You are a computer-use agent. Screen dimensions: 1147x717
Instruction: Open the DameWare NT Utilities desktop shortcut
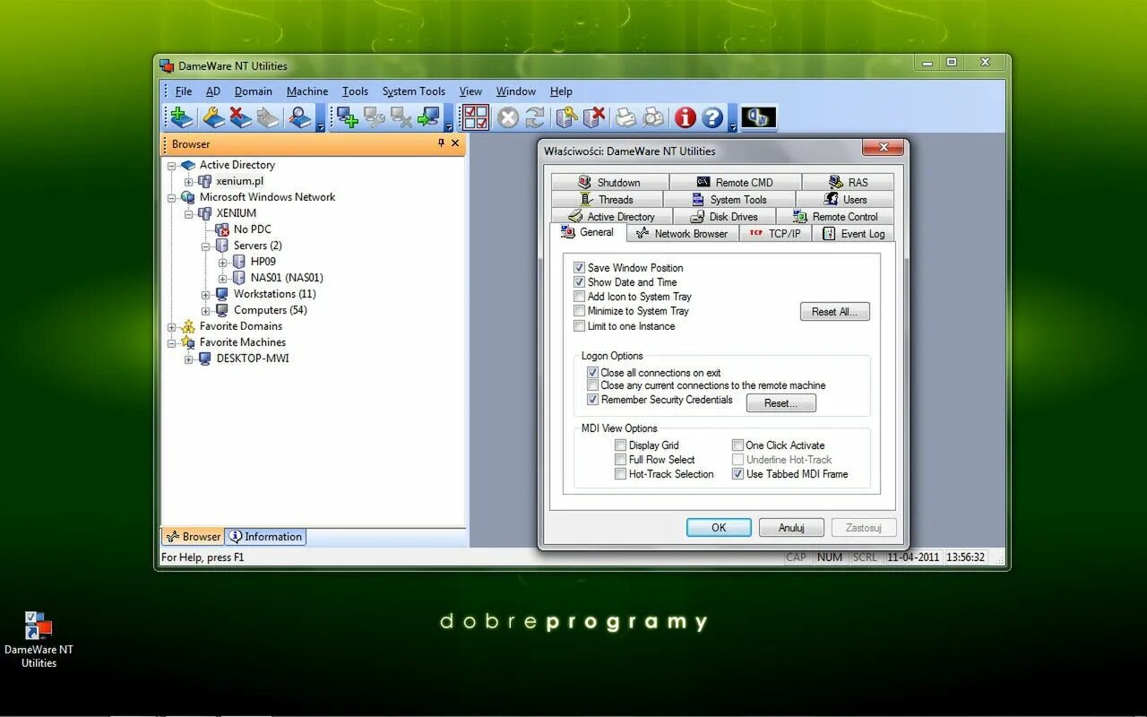point(39,640)
